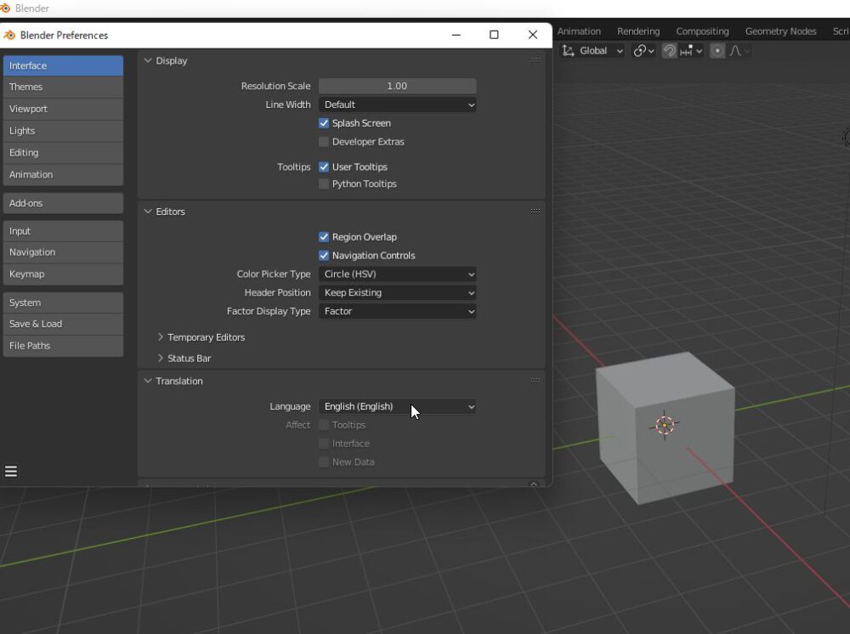This screenshot has width=850, height=634.
Task: Open the System preferences category
Action: click(x=63, y=303)
